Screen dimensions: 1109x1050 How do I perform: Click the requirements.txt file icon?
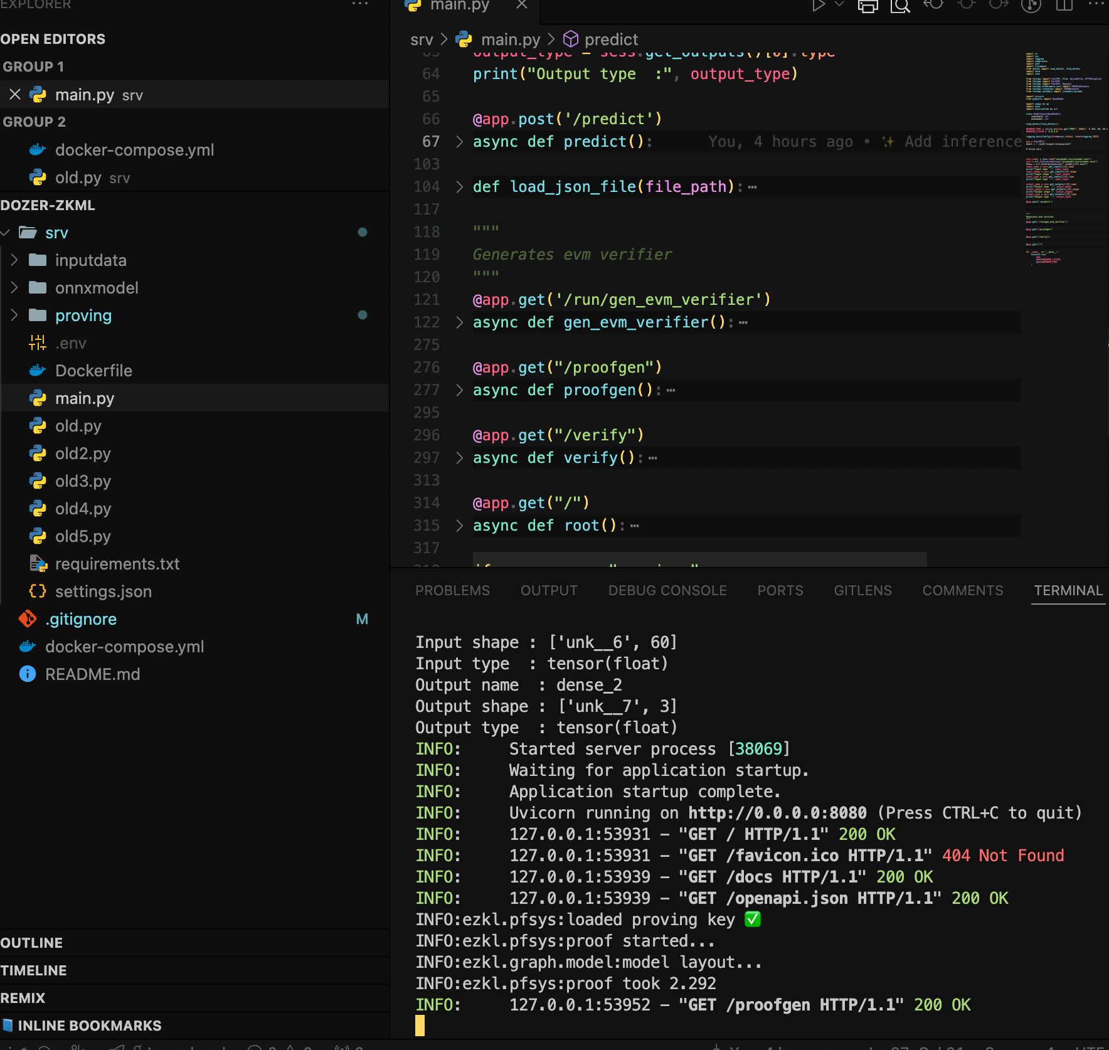coord(38,564)
